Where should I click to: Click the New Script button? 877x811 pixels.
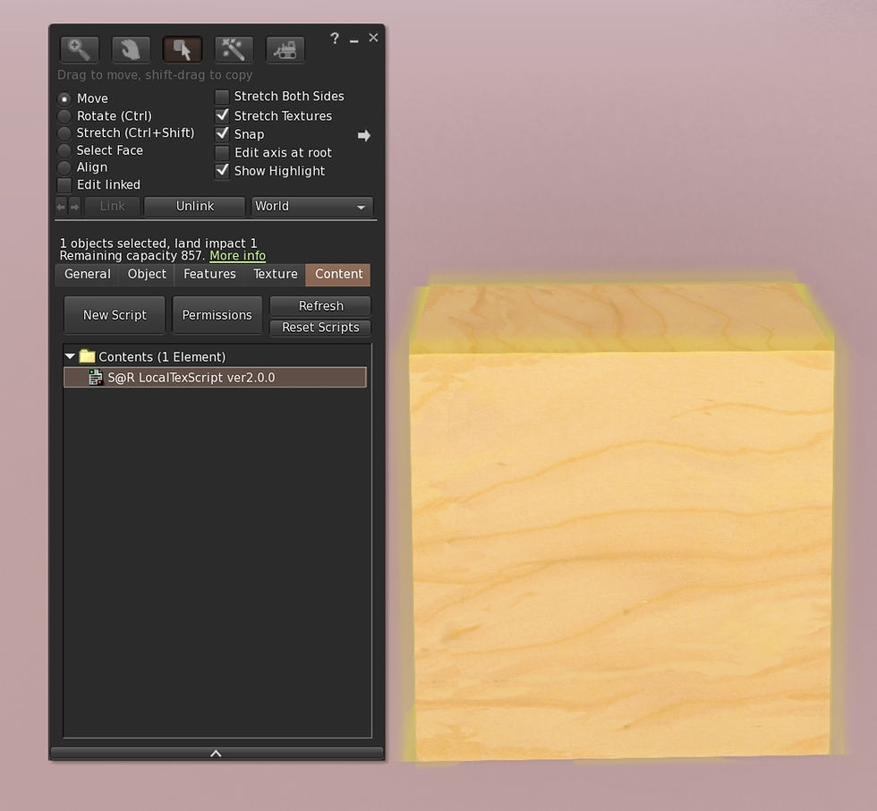click(x=115, y=315)
